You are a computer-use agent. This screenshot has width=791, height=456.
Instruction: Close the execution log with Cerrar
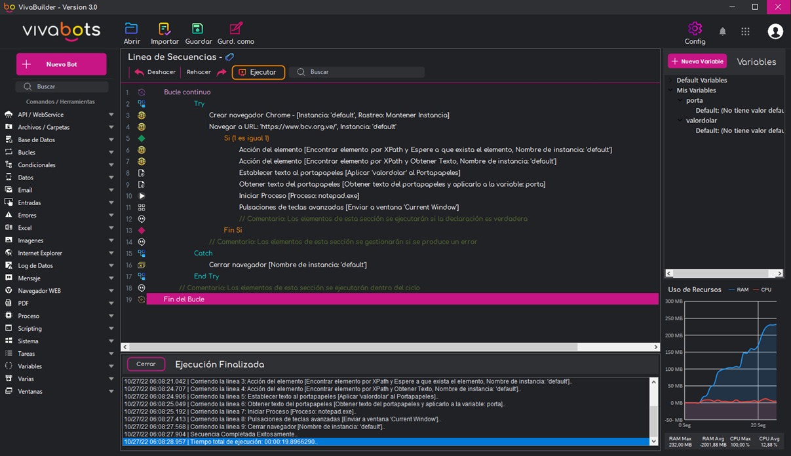(146, 364)
